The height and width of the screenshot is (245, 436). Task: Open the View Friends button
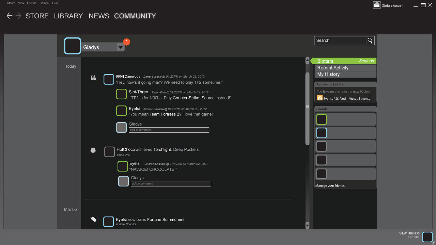click(427, 236)
